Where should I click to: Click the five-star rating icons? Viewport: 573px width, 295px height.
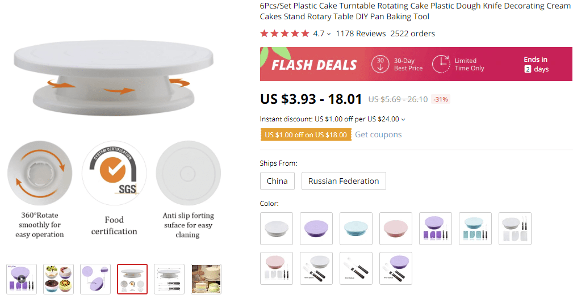(285, 33)
